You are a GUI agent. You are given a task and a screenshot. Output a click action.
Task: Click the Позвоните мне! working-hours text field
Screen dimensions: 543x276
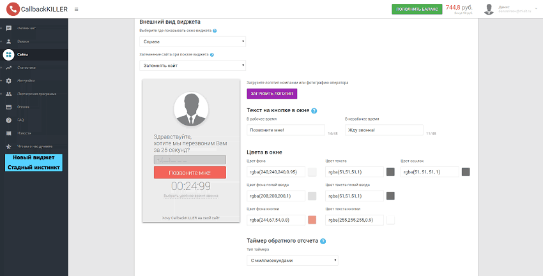[x=286, y=130]
